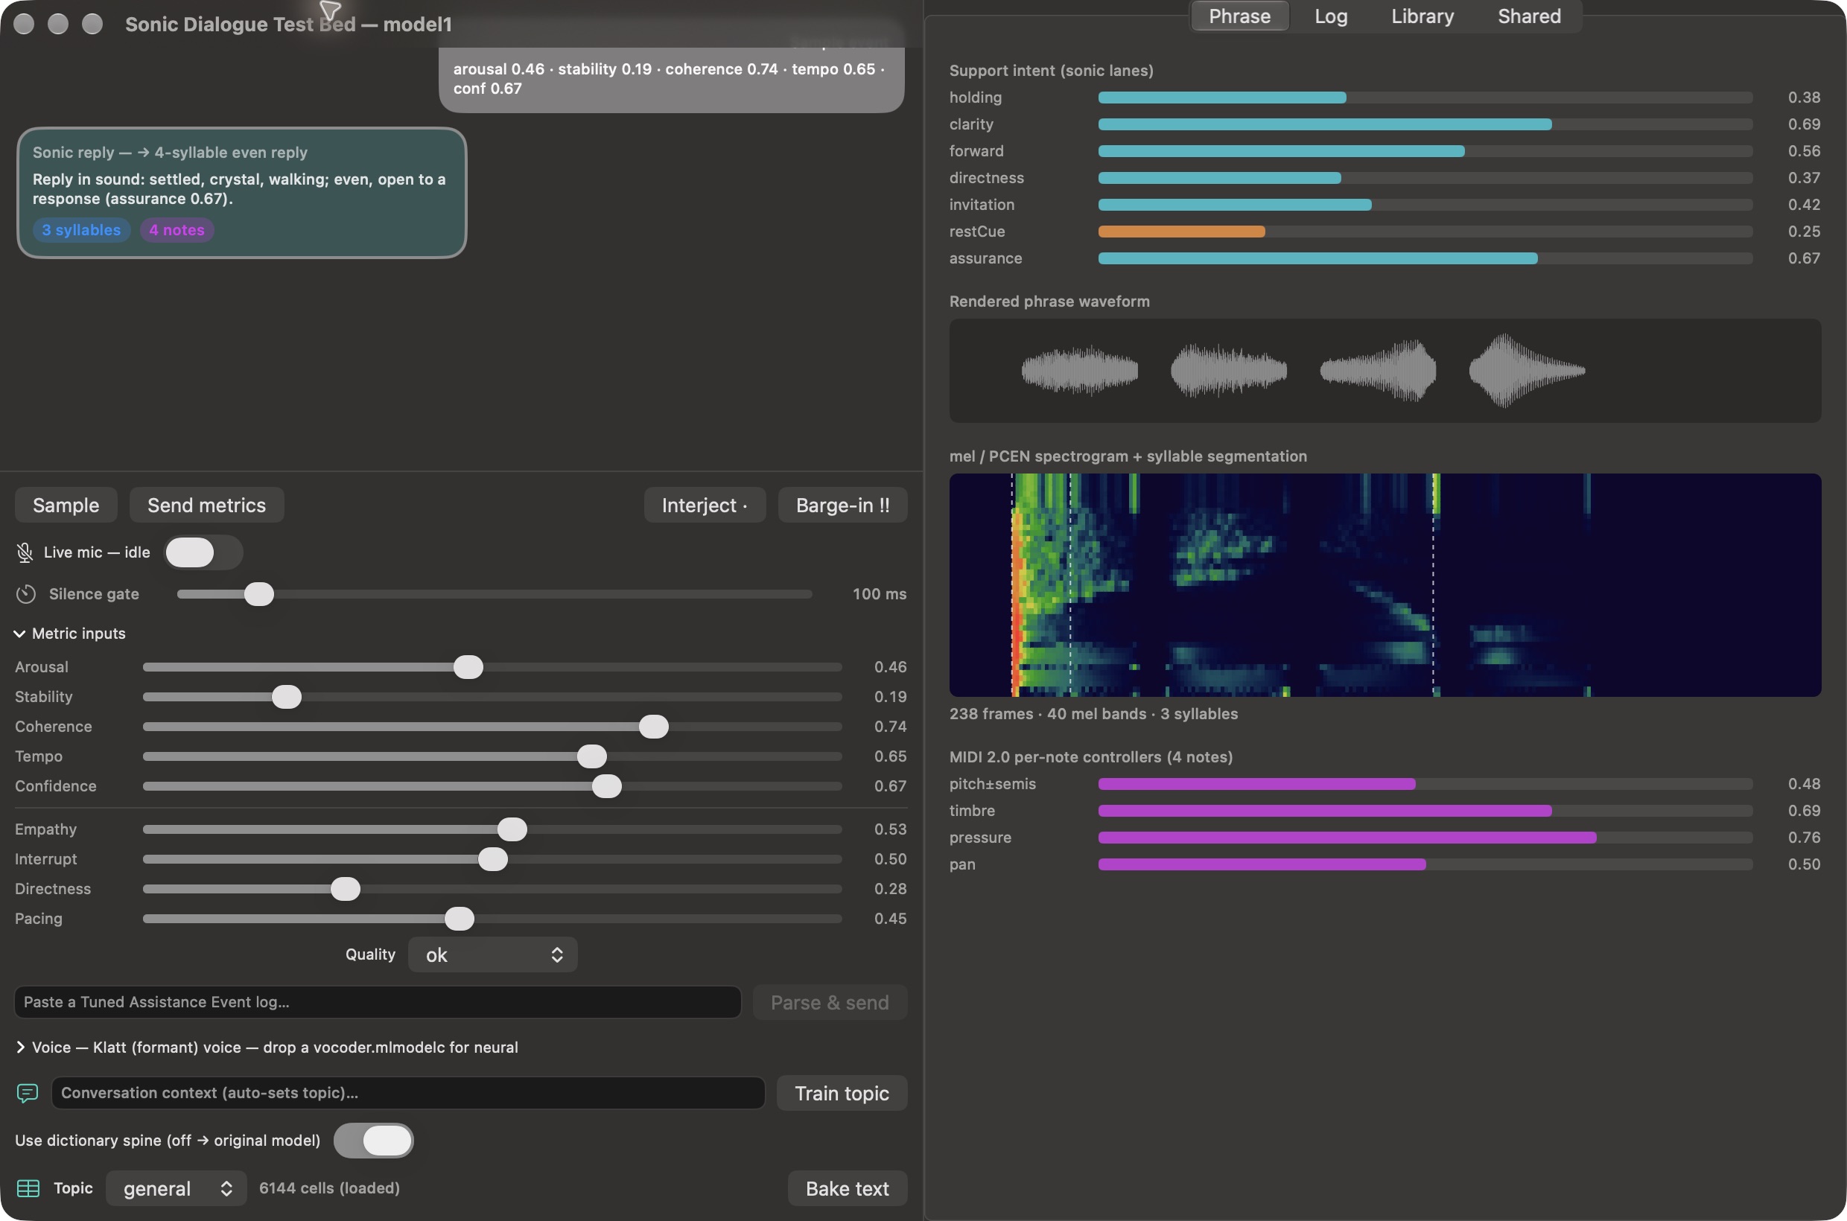Screen dimensions: 1847x1221
Task: Click the '6144 cells (loaded)' status text
Action: pos(329,1188)
